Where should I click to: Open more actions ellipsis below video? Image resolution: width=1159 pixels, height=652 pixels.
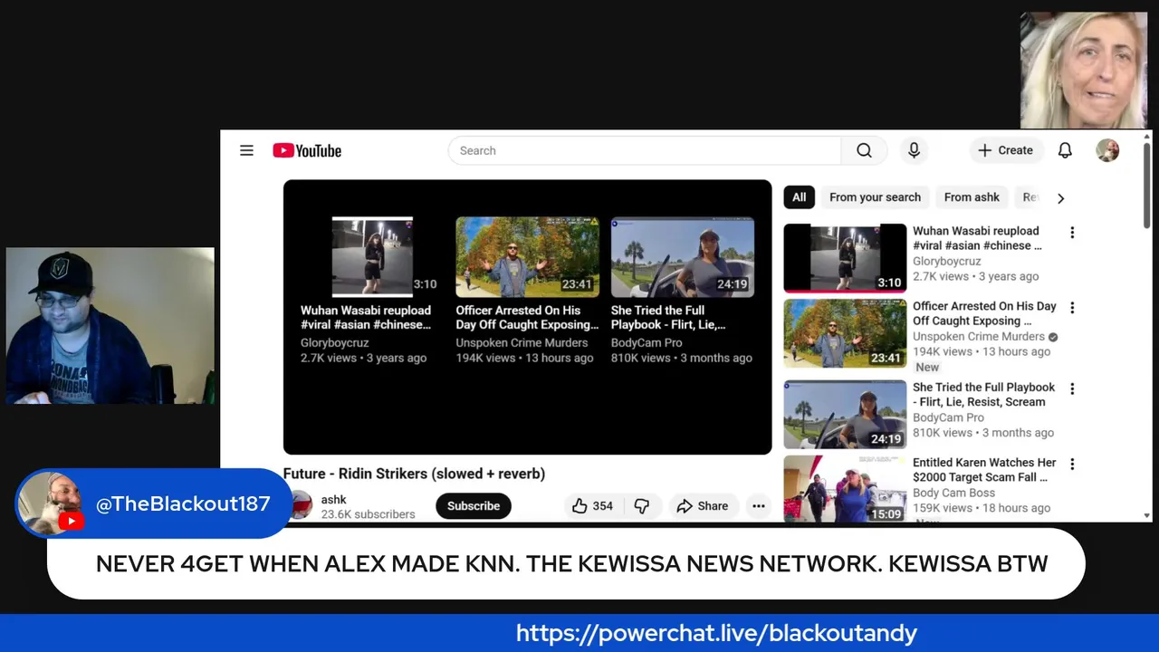click(x=759, y=505)
